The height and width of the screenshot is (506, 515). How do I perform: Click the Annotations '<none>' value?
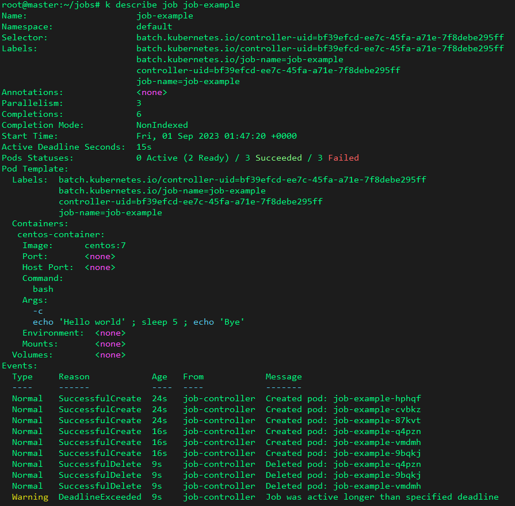tap(152, 92)
